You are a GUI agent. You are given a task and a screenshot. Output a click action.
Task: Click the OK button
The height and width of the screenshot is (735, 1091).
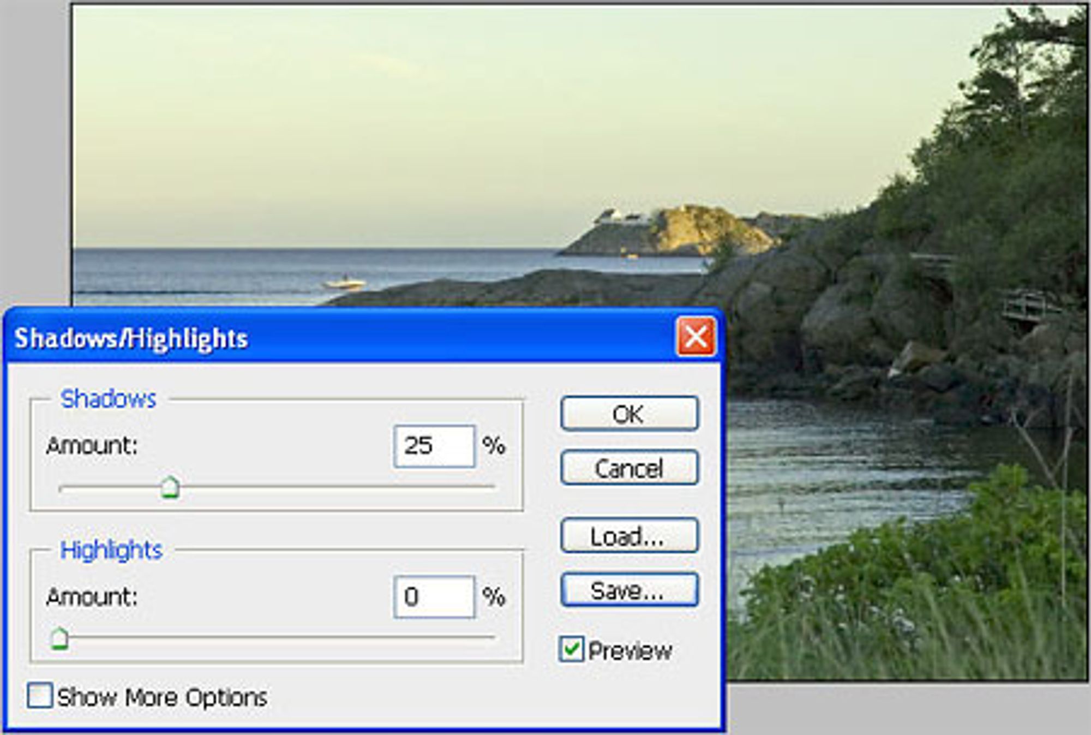click(629, 414)
